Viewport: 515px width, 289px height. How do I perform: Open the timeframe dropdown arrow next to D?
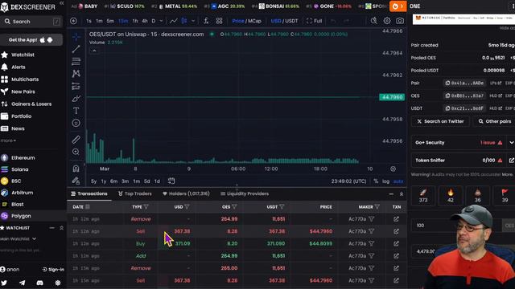point(161,21)
